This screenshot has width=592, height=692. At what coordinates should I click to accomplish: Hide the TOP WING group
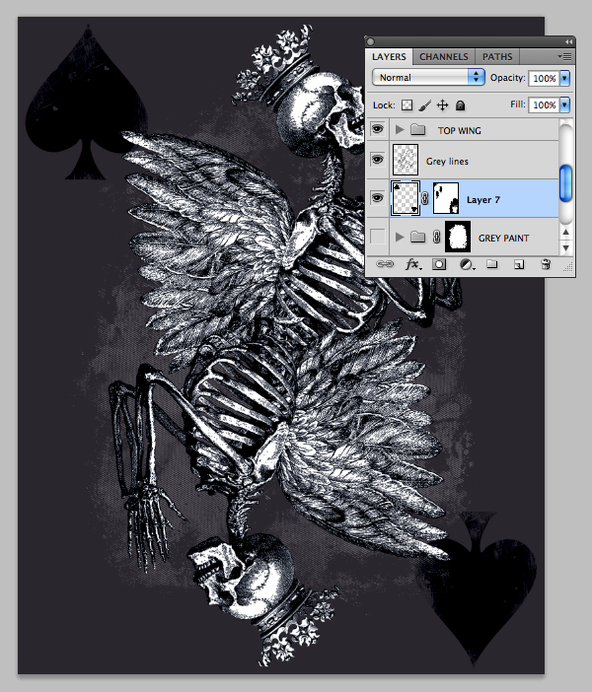[x=377, y=129]
